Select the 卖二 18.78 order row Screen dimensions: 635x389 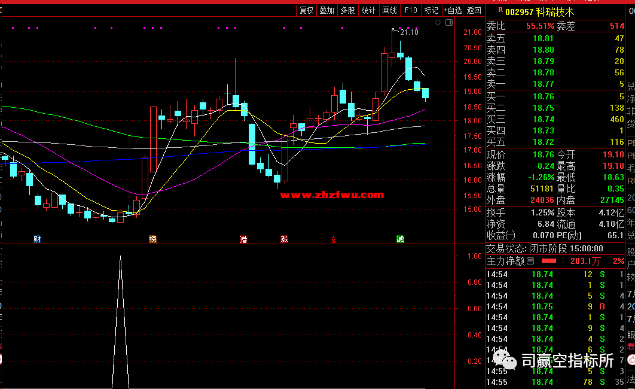[x=555, y=72]
